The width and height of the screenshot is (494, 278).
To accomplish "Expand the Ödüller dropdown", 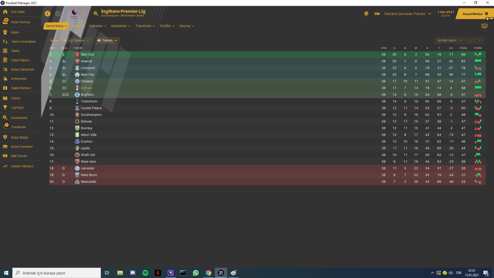I will pyautogui.click(x=167, y=26).
